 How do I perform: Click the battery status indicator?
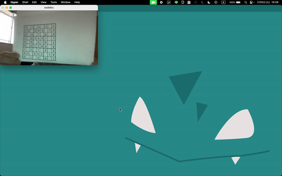pos(235,2)
